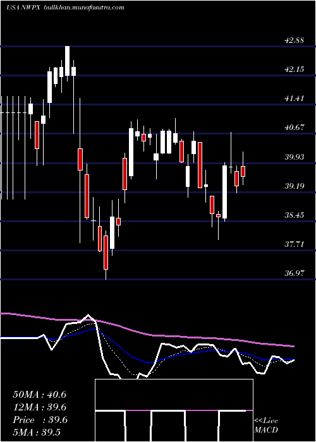Click the 40.67 price axis label
Image resolution: width=316 pixels, height=442 pixels.
[295, 128]
